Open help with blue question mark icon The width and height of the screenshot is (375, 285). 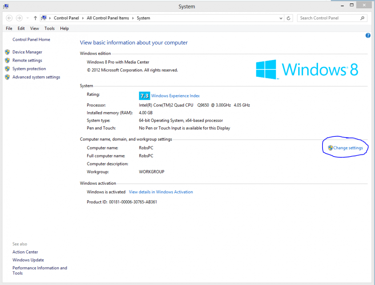(368, 36)
